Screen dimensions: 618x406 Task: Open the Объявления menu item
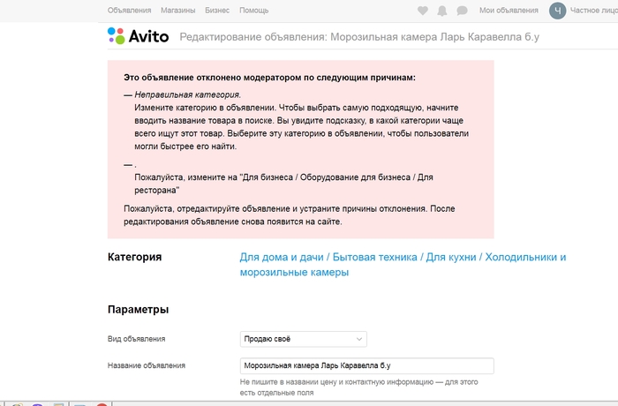[129, 11]
